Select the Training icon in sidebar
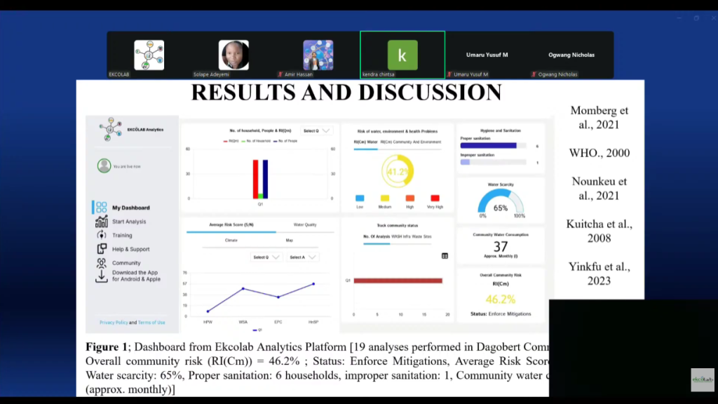718x404 pixels. click(102, 236)
